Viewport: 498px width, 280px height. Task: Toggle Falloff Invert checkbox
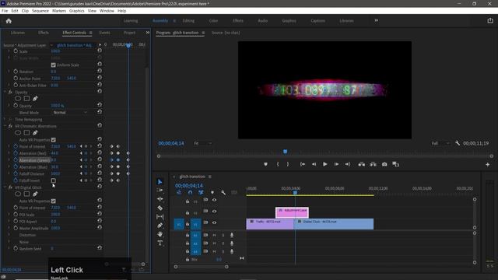[54, 180]
